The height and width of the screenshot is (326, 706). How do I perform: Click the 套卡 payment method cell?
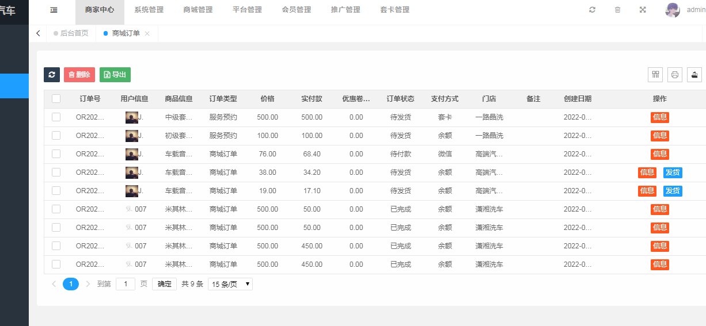445,117
